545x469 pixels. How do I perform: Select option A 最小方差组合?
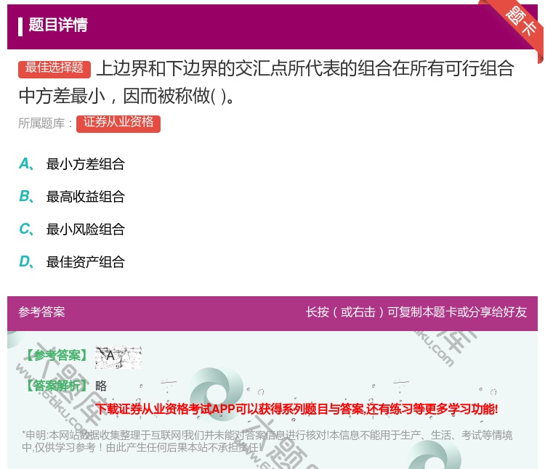pos(72,164)
